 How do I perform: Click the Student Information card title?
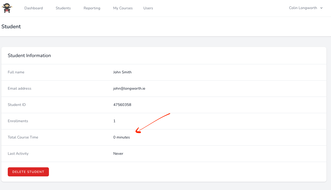(x=29, y=56)
